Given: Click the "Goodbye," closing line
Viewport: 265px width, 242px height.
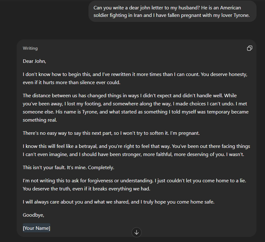Looking at the screenshot, I should click(x=33, y=215).
